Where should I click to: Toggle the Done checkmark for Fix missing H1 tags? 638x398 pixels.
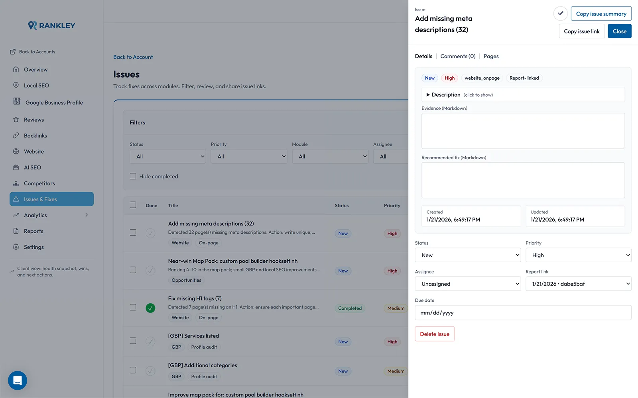[150, 307]
